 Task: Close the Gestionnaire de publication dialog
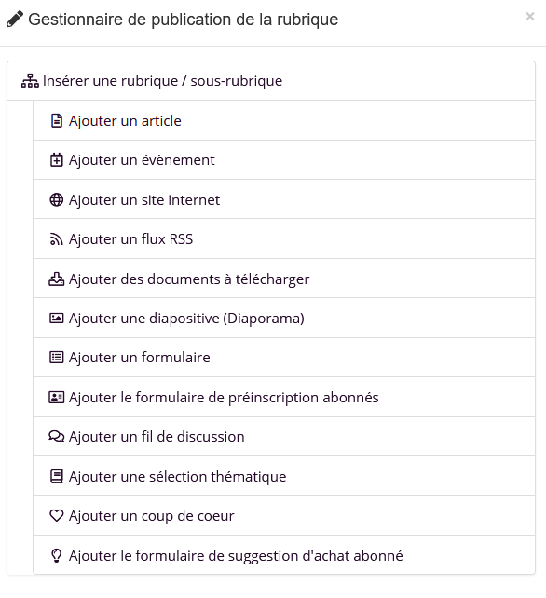tap(529, 17)
